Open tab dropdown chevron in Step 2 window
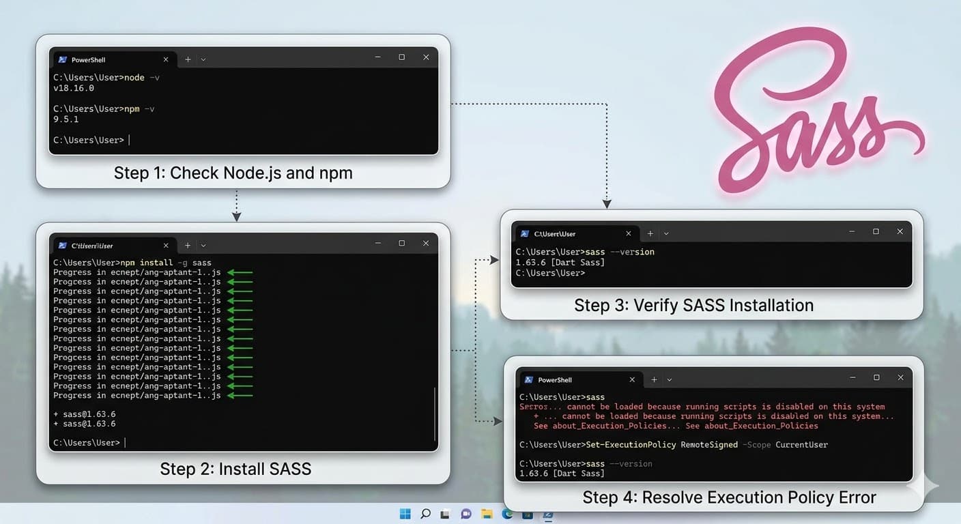The height and width of the screenshot is (524, 961). 203,246
